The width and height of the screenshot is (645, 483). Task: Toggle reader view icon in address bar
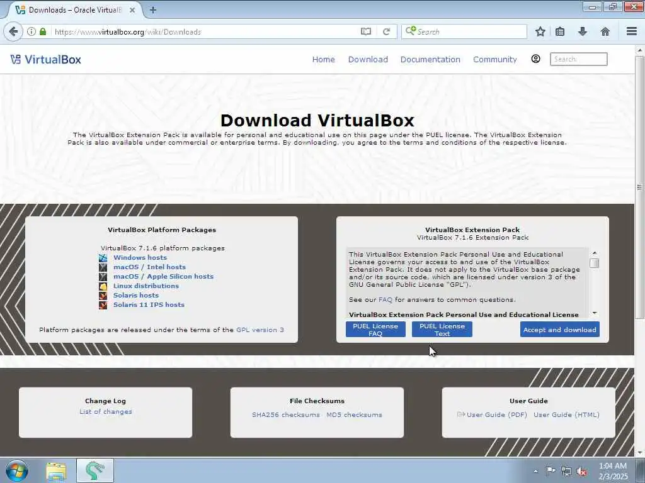coord(366,31)
